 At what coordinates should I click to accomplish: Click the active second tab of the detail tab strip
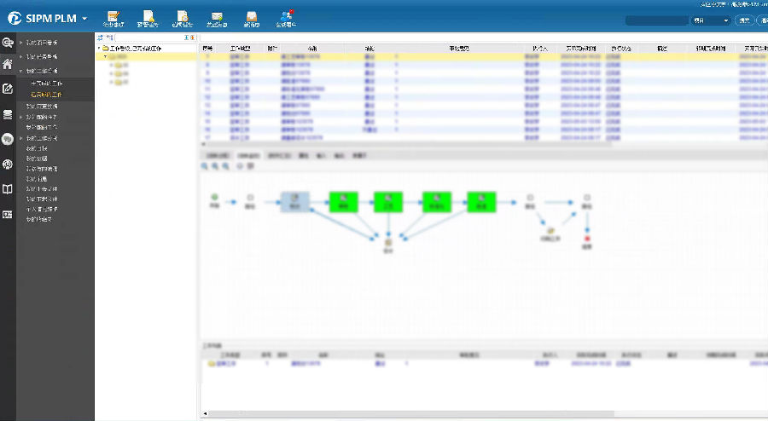(248, 155)
